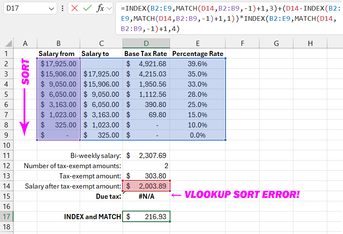Select the cell showing 25.0%
Image resolution: width=343 pixels, height=234 pixels.
[198, 104]
